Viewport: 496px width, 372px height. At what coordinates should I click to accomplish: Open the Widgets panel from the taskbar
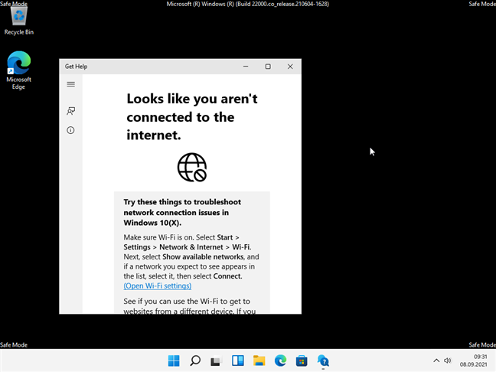click(238, 361)
